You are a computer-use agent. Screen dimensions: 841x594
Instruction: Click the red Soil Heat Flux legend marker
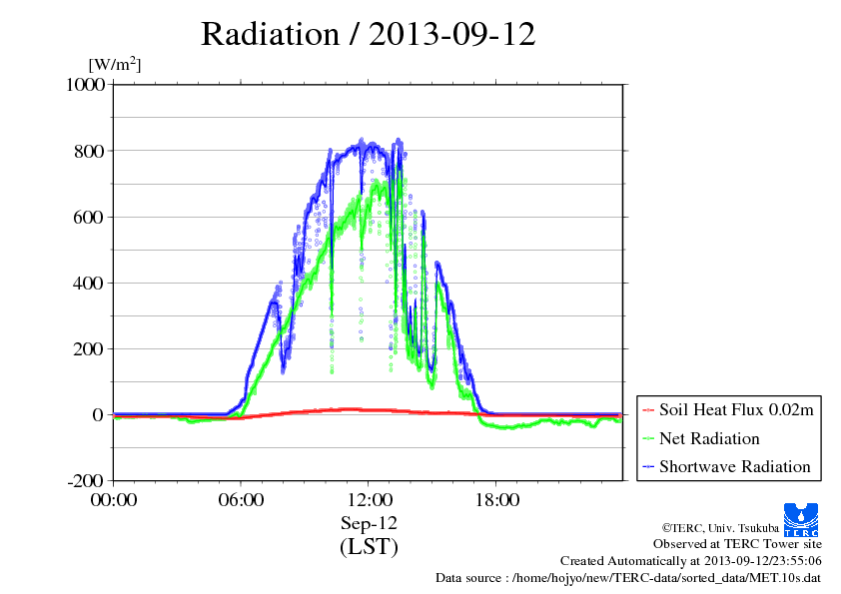click(x=647, y=410)
